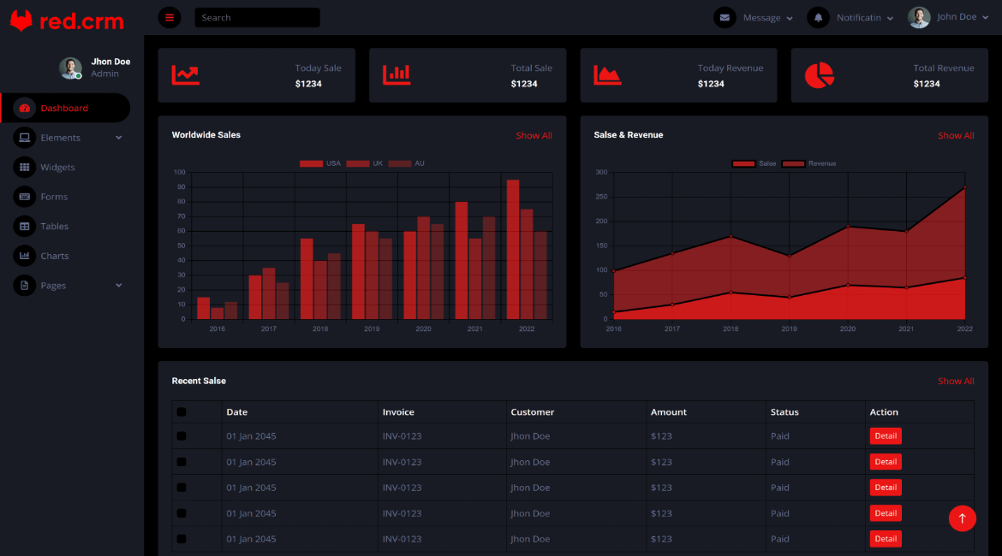
Task: Click the Forms keyboard icon
Action: (x=24, y=197)
